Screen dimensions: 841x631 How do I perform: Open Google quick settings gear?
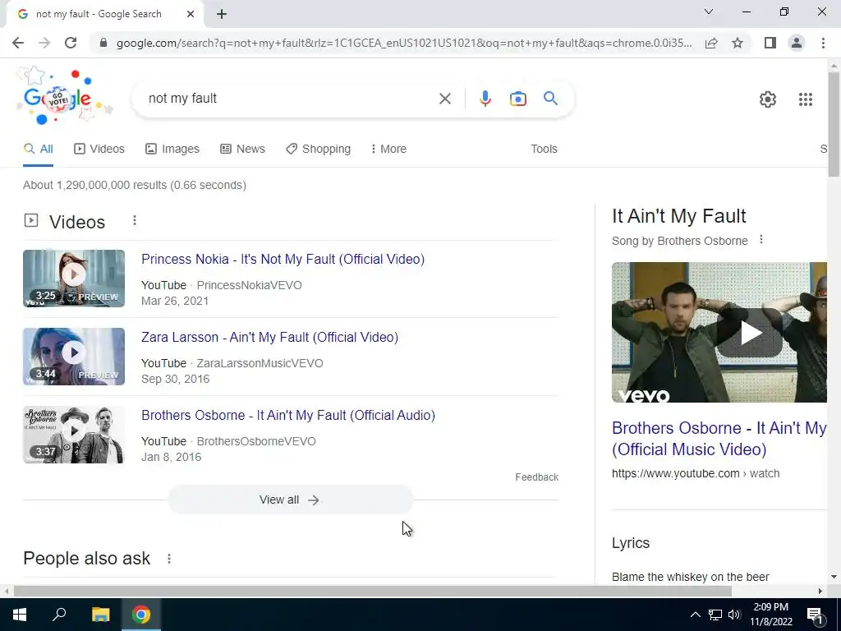[768, 99]
